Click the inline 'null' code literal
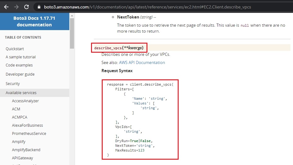 [x=244, y=25]
